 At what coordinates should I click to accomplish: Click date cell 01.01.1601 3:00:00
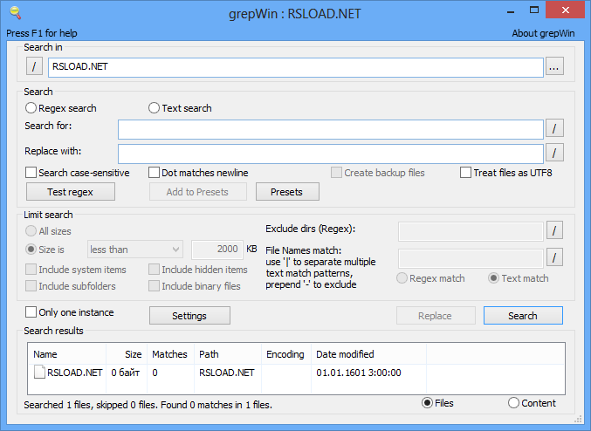click(x=359, y=373)
